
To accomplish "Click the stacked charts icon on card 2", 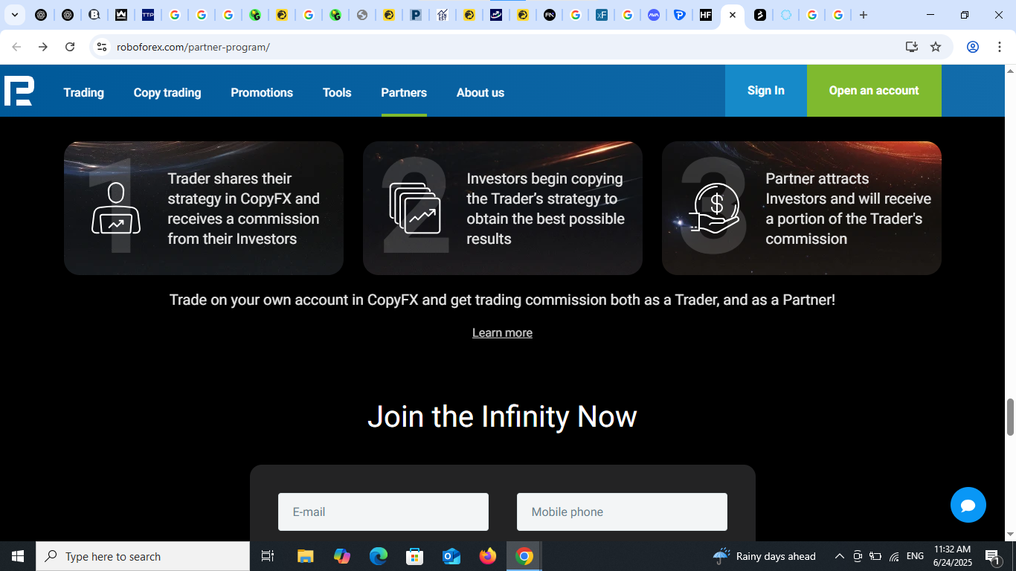I will pos(415,208).
